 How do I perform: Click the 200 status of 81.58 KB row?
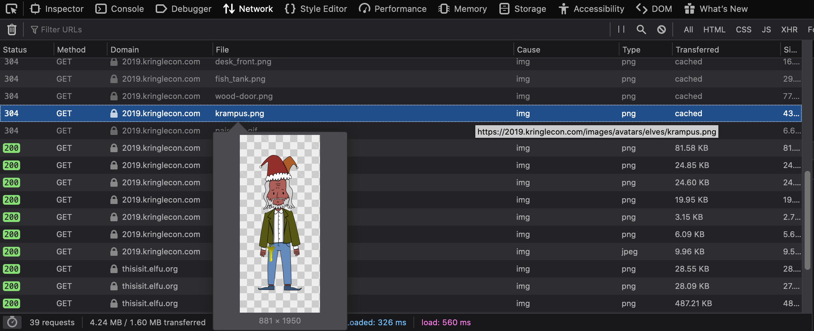coord(12,148)
